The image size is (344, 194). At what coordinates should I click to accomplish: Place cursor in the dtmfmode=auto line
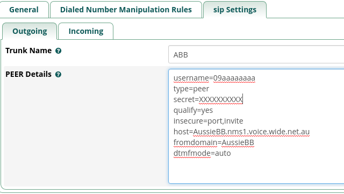pos(202,153)
